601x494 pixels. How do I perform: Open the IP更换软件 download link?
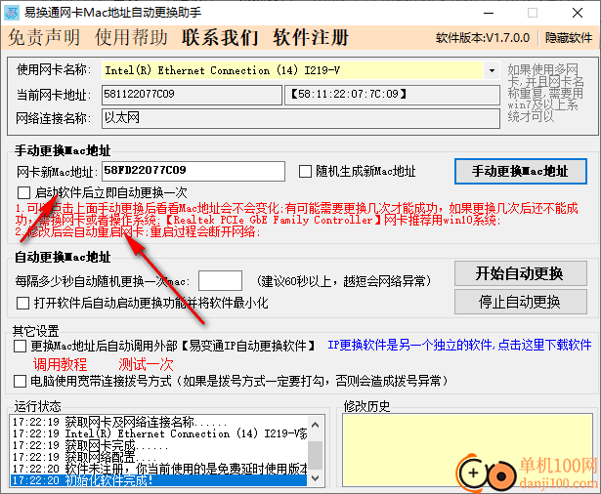tap(459, 345)
